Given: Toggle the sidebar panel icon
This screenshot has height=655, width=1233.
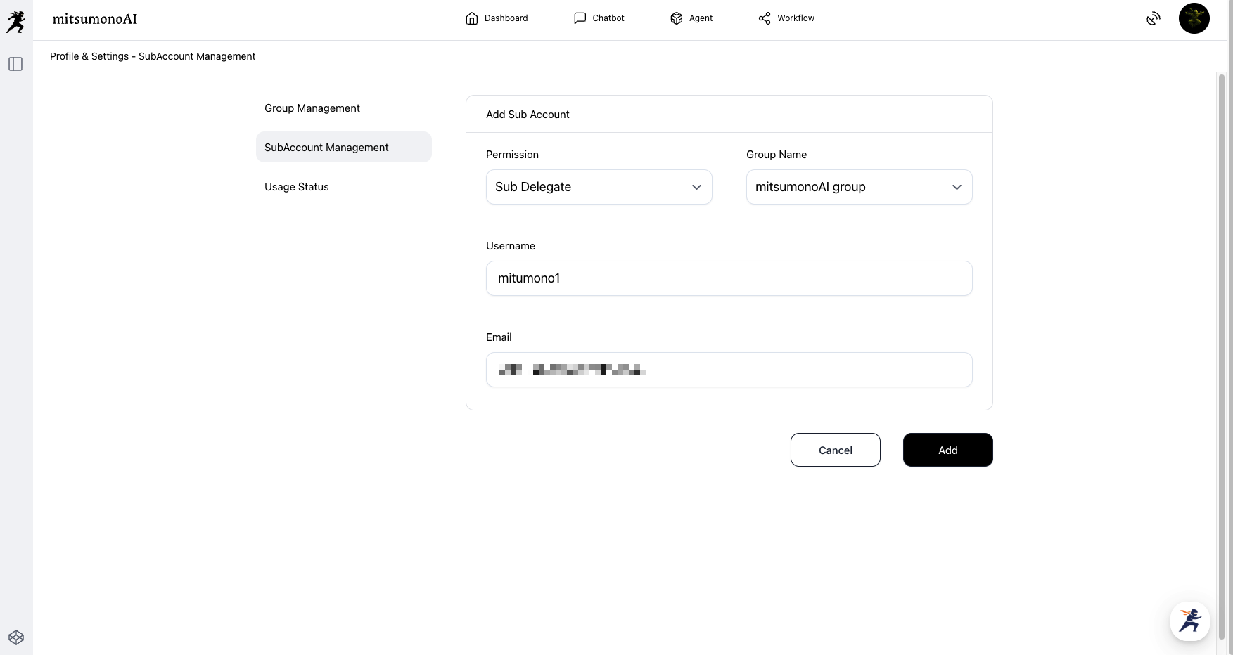Looking at the screenshot, I should pyautogui.click(x=15, y=64).
